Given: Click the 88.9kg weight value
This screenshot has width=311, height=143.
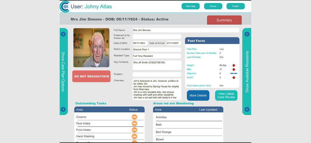Looking at the screenshot, I should coord(223,65).
